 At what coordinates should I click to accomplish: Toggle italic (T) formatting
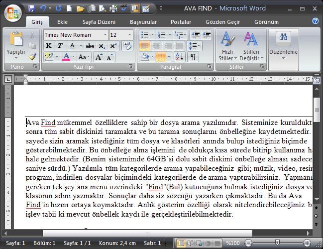click(60, 45)
